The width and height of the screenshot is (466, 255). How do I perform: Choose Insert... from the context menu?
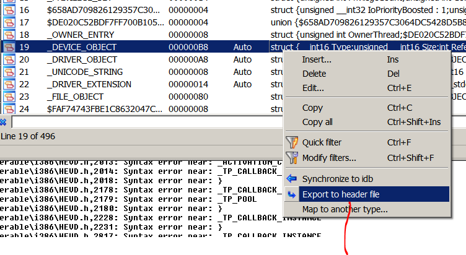pos(317,59)
